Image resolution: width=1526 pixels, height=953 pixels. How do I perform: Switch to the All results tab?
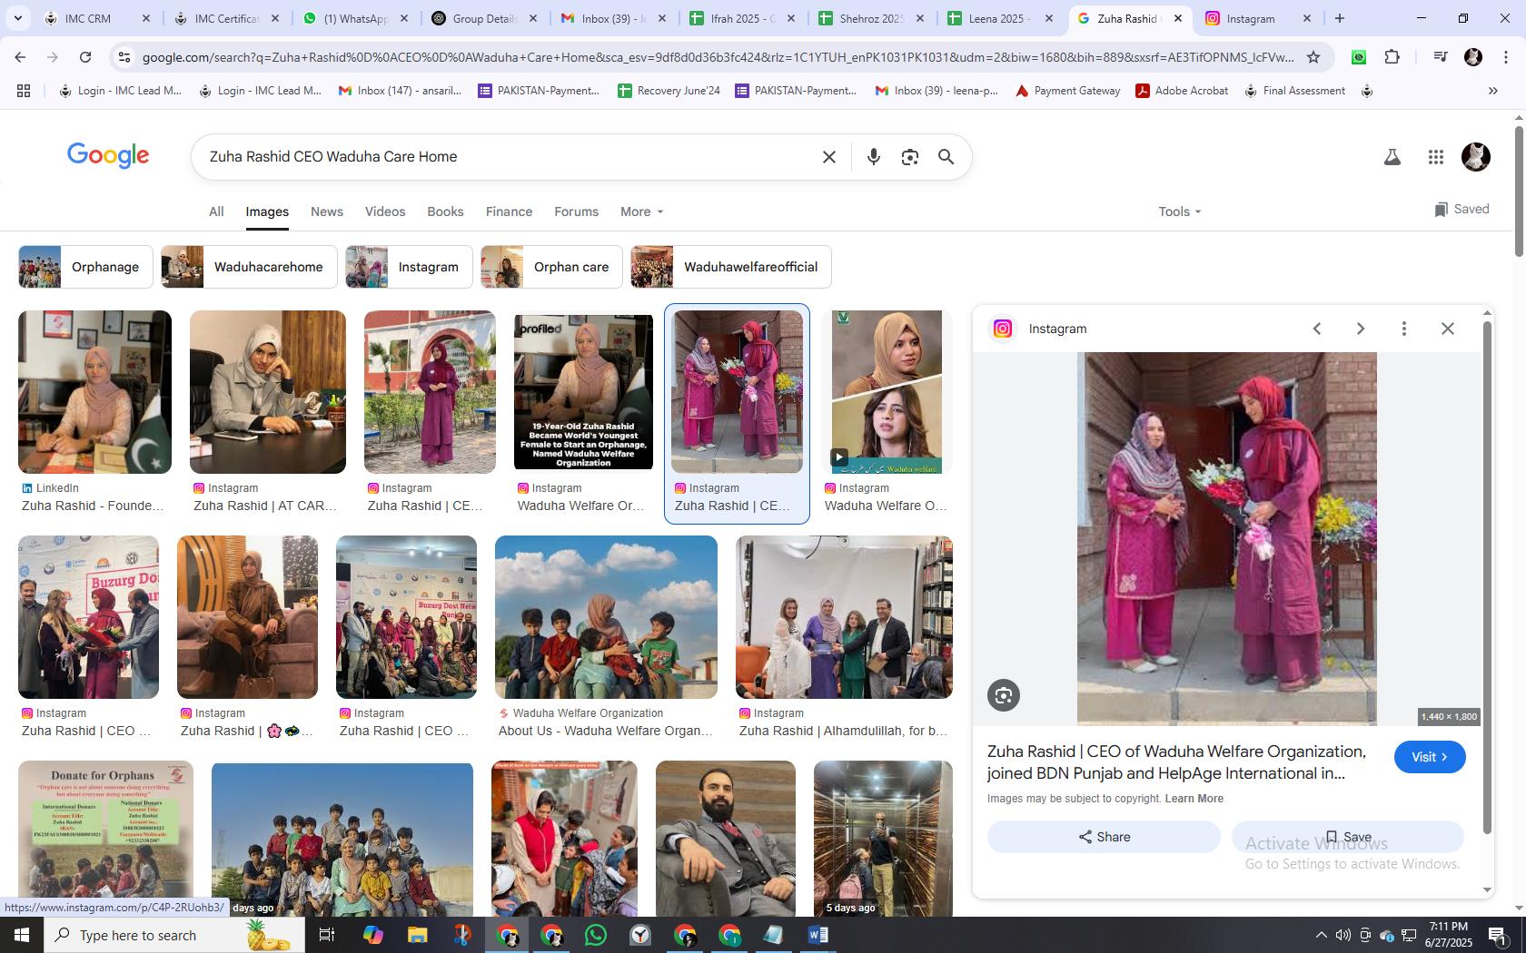click(216, 211)
